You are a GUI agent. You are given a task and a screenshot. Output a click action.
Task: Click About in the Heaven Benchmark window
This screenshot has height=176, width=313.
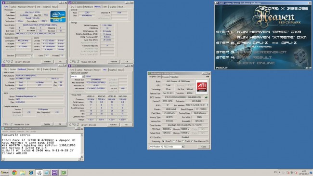(222, 68)
